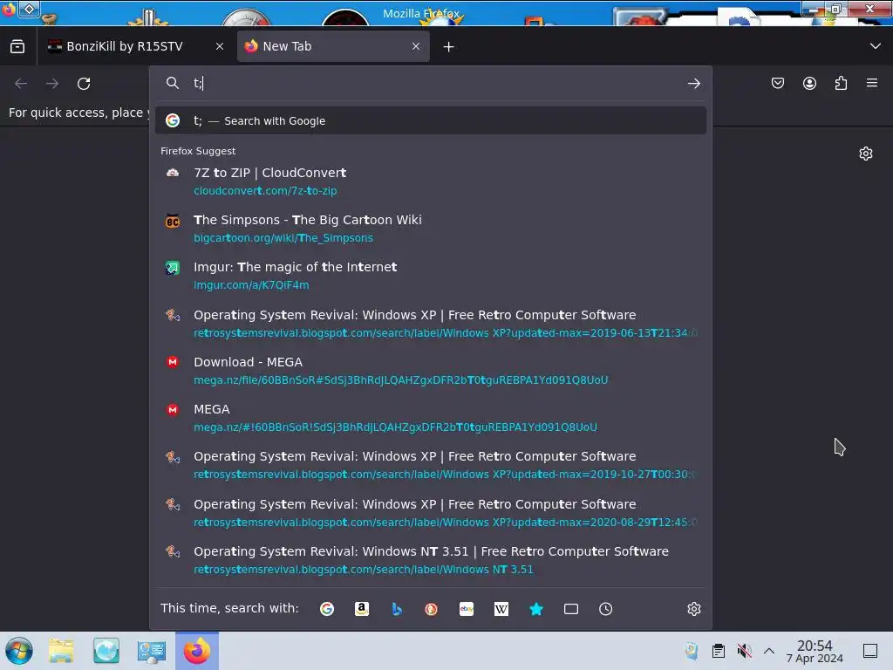This screenshot has height=670, width=893.
Task: Open the Windows NT 3.51 Revival suggestion
Action: (431, 560)
